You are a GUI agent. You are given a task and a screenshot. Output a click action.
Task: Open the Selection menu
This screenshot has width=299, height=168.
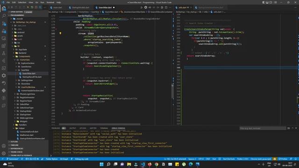pos(22,2)
